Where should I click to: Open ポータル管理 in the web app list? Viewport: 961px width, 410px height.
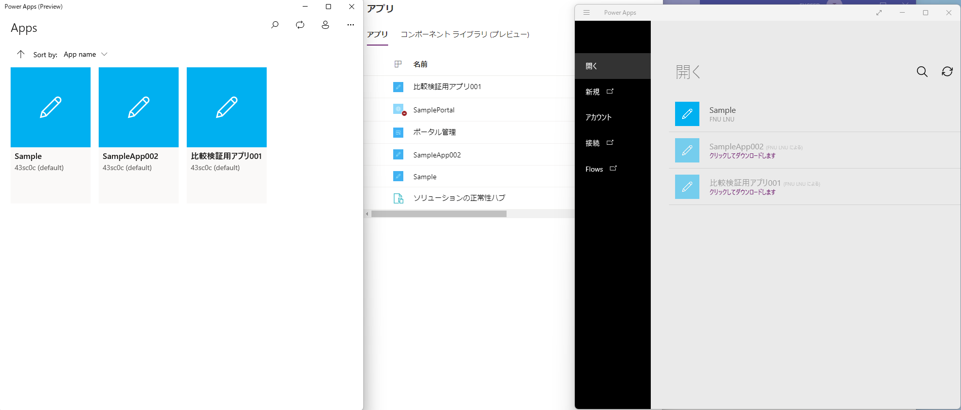click(x=435, y=132)
